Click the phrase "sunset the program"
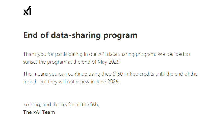Image resolution: width=220 pixels, height=121 pixels. click(45, 62)
